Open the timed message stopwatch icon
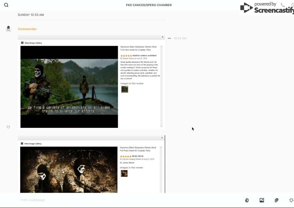 tap(247, 200)
